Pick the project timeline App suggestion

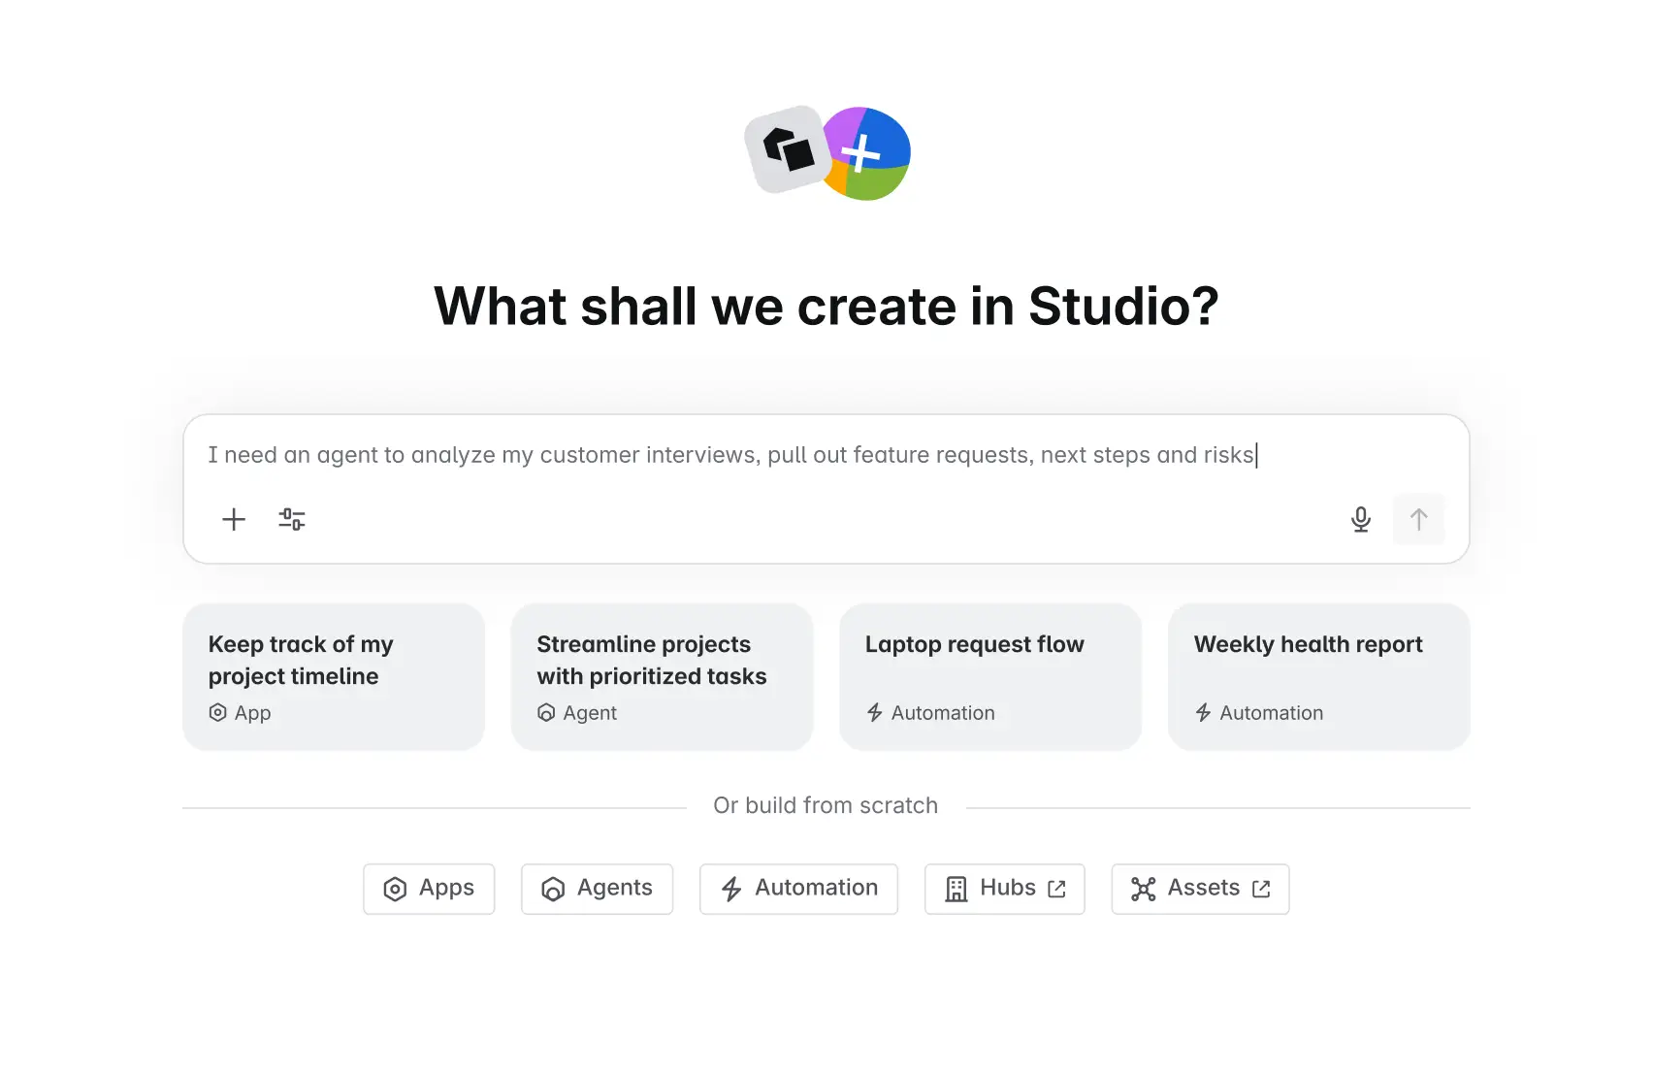click(334, 677)
